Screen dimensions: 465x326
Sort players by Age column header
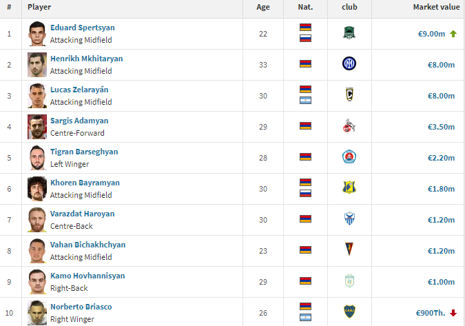coord(263,7)
